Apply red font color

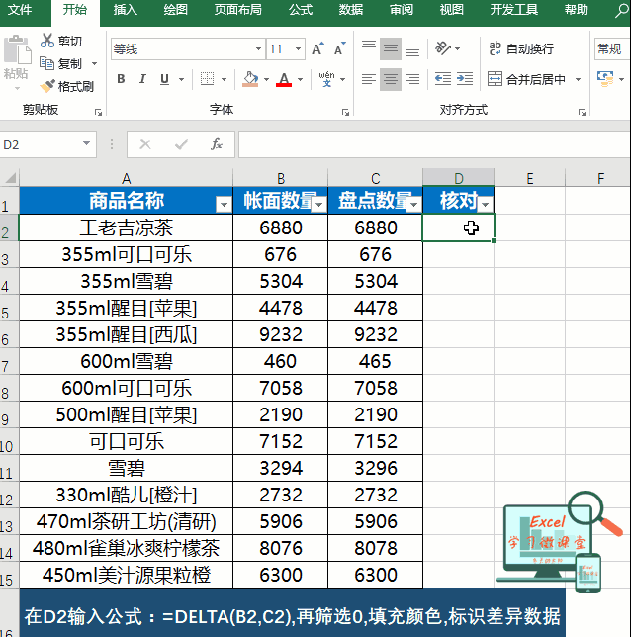(284, 79)
